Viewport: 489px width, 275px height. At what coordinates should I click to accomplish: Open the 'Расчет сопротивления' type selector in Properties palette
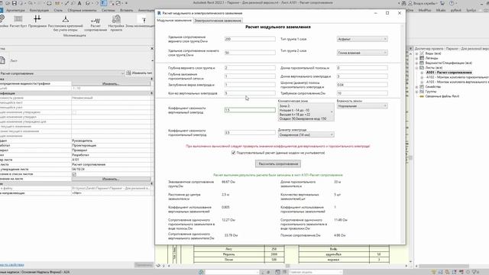[63, 73]
